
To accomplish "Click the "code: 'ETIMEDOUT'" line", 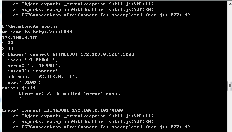I will [x=33, y=60].
